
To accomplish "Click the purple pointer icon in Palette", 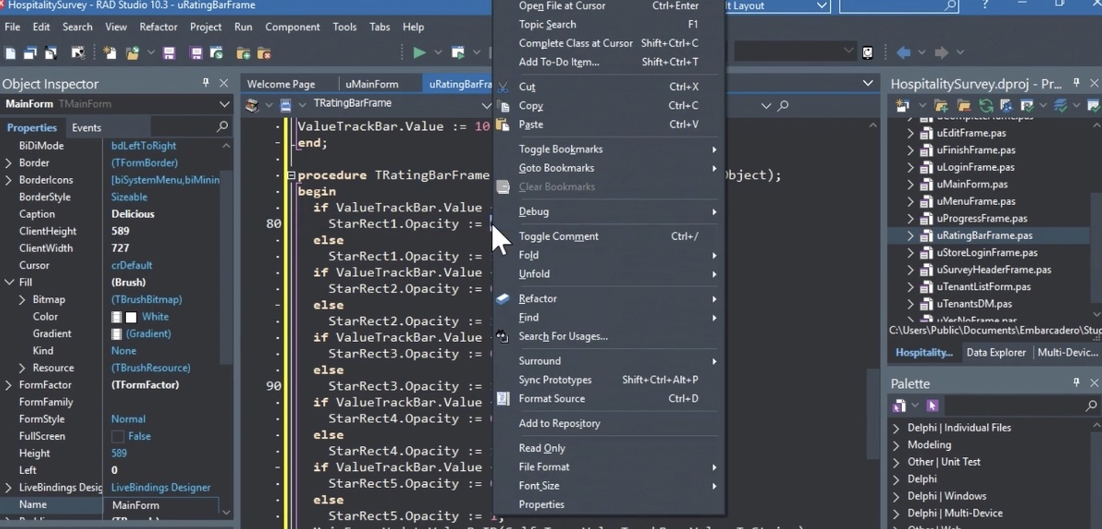I will click(x=932, y=405).
